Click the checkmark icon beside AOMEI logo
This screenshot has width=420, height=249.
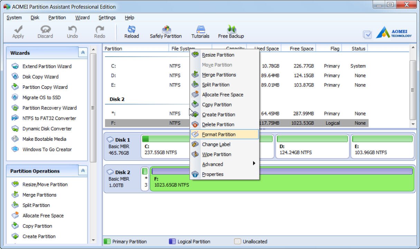(x=367, y=34)
